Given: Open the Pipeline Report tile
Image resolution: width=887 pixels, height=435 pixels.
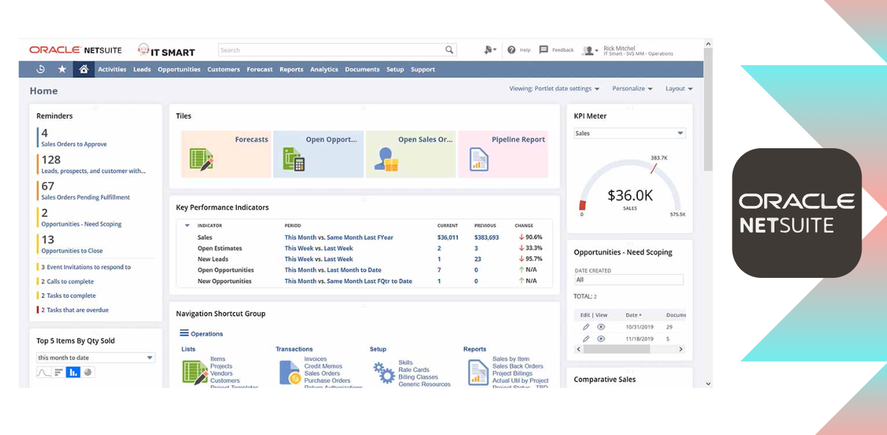Looking at the screenshot, I should coord(503,154).
